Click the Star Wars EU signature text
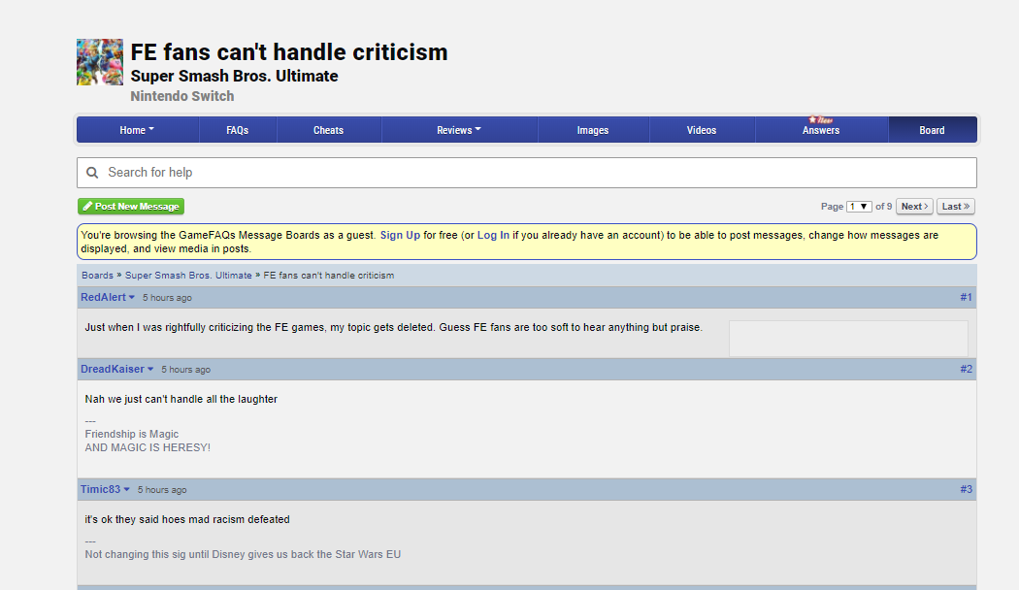Viewport: 1019px width, 590px height. 243,554
